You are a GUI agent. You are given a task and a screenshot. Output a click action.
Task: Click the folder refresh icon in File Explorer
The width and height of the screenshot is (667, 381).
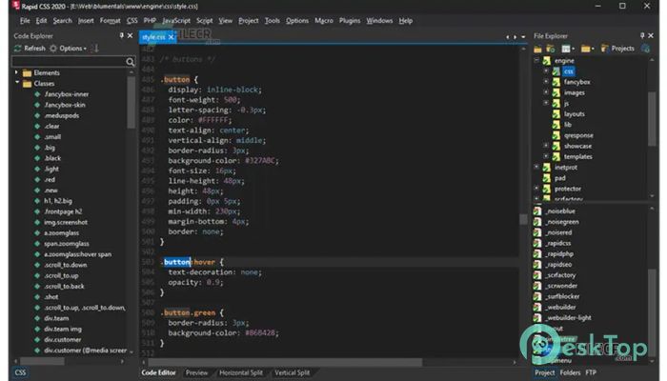pos(551,49)
